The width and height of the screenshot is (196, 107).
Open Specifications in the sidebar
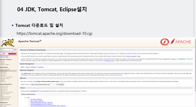point(5,100)
